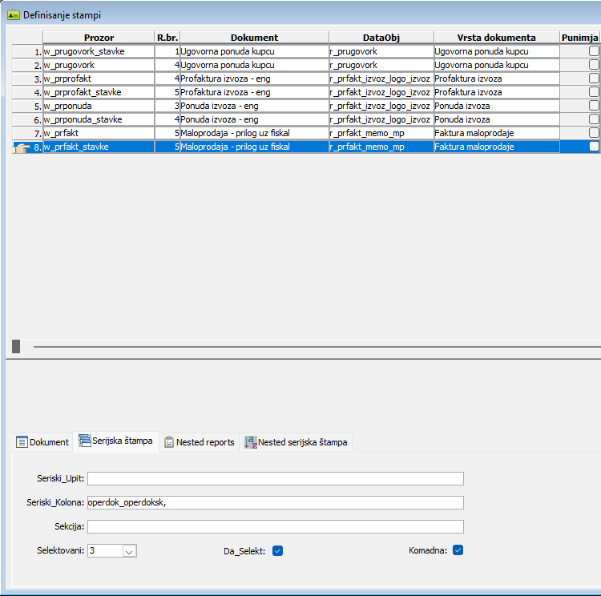The image size is (601, 596).
Task: Click the Sekcija input field
Action: (x=276, y=526)
